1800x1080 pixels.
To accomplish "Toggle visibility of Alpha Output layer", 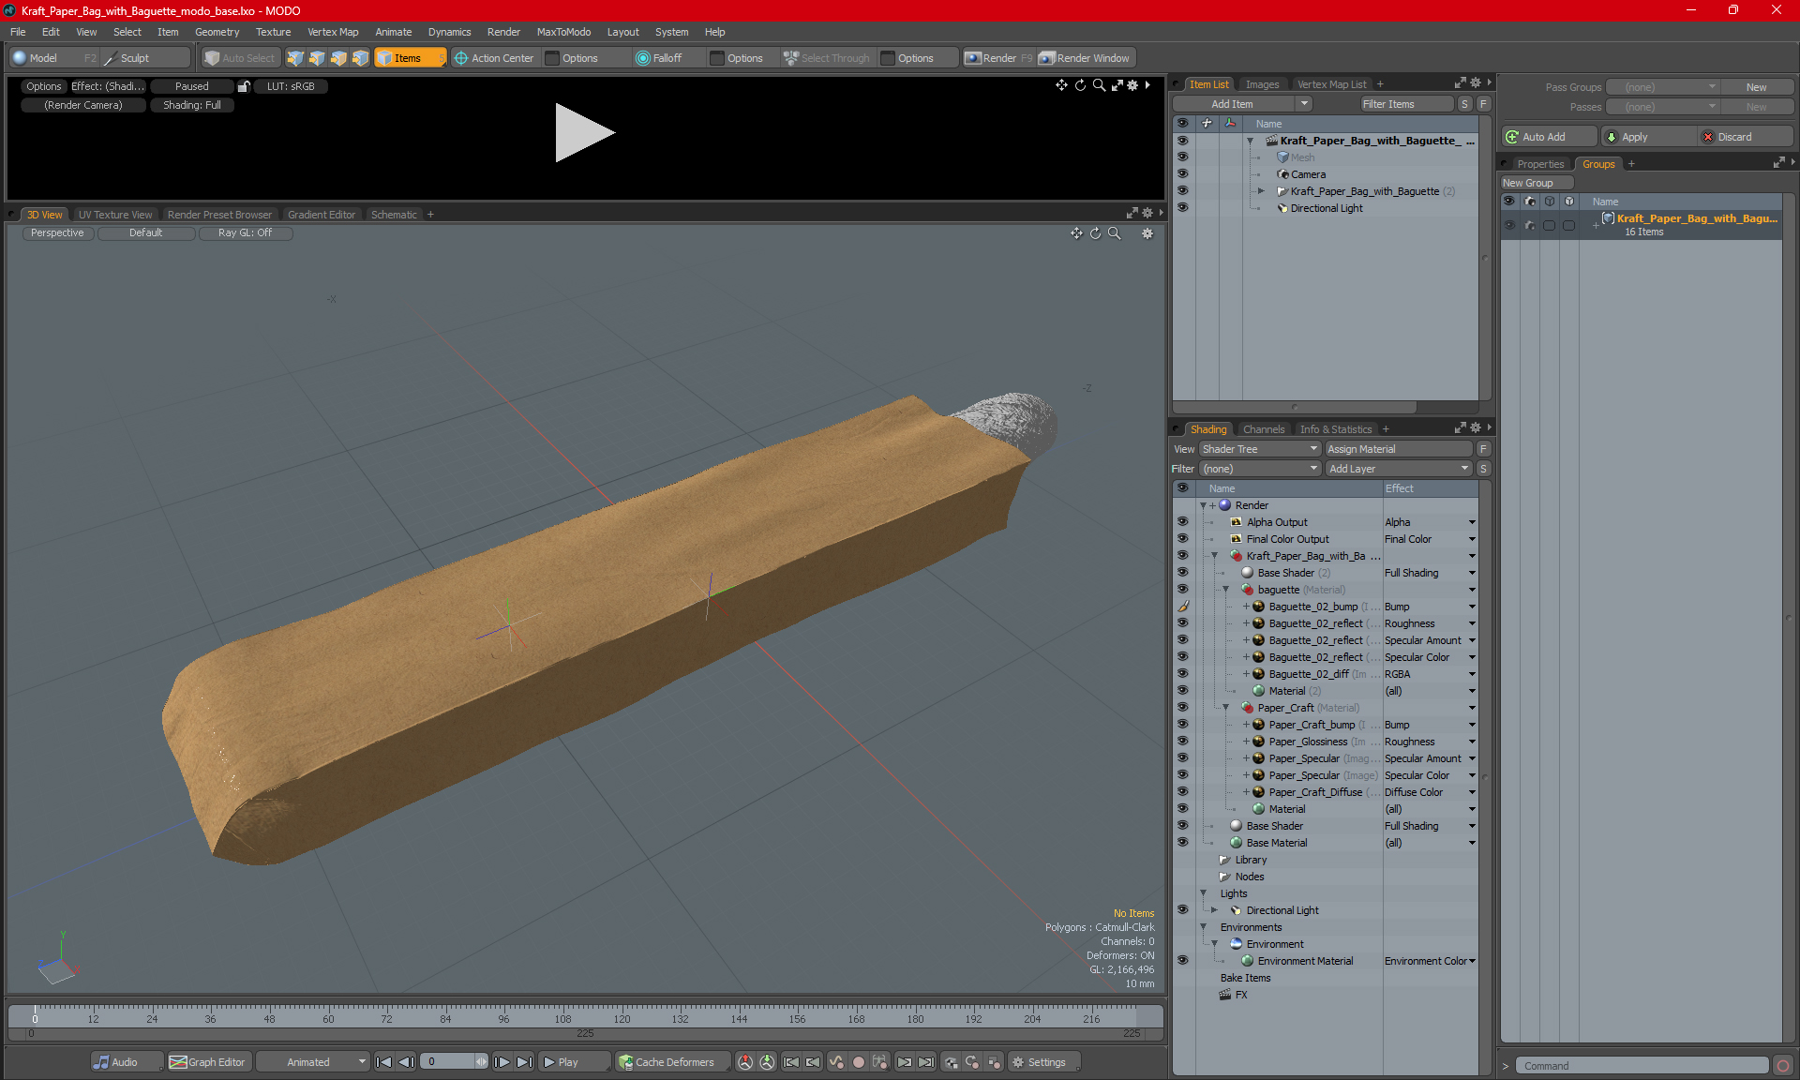I will point(1182,522).
